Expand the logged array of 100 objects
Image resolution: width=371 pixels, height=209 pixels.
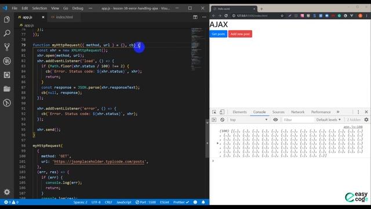coord(218,143)
